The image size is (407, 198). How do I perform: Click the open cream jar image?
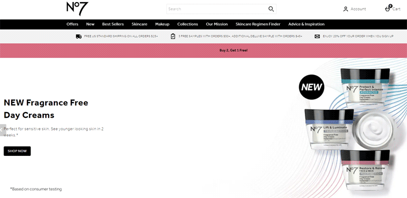point(373,129)
